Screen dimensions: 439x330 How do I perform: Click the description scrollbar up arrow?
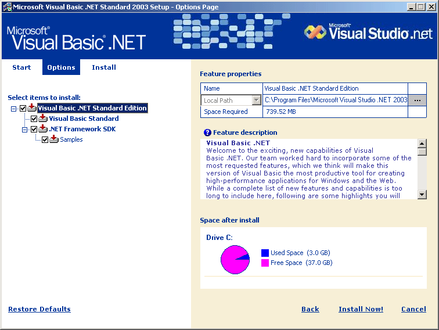click(422, 144)
